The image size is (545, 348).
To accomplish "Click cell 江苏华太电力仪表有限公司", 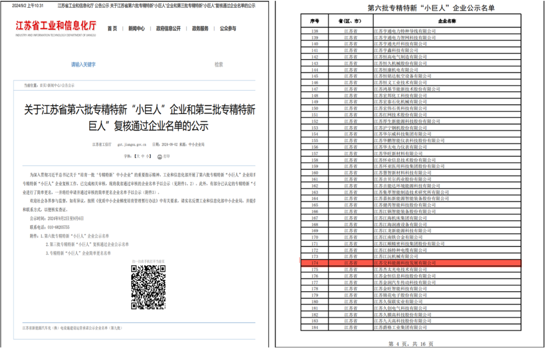I will point(447,147).
